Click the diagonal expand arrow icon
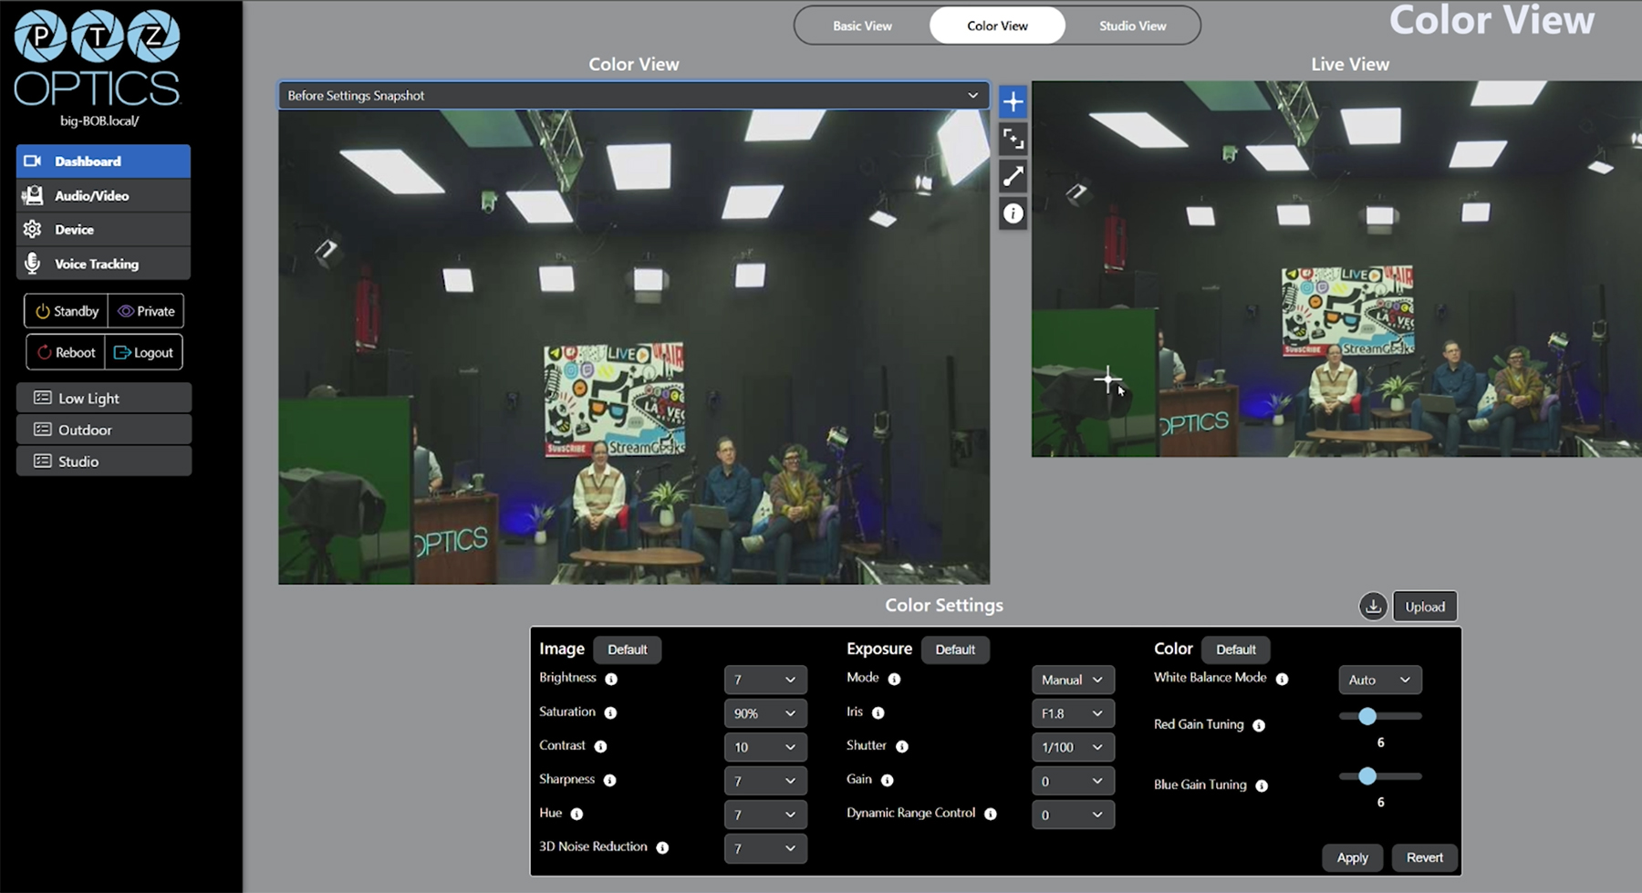The width and height of the screenshot is (1642, 893). (x=1013, y=176)
